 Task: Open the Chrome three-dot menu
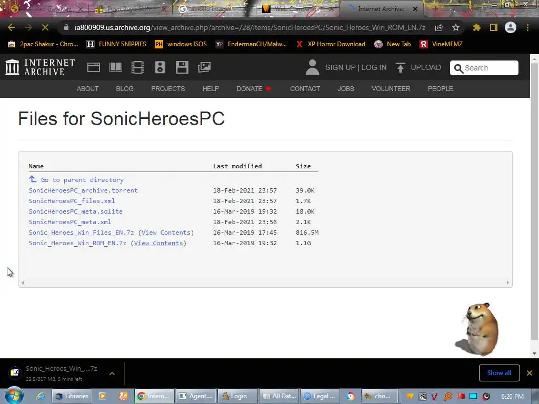pos(527,27)
